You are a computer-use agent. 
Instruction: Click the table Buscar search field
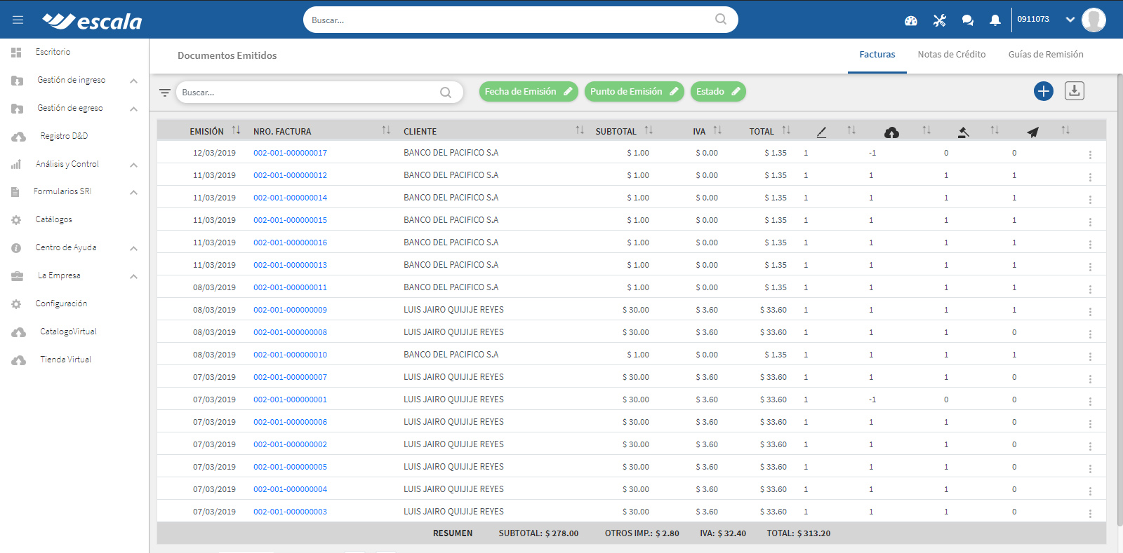click(319, 93)
